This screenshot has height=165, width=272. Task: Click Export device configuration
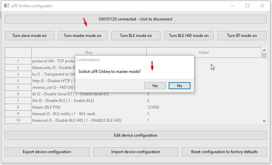[x=47, y=152]
